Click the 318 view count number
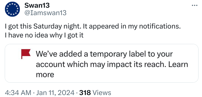 (85, 93)
